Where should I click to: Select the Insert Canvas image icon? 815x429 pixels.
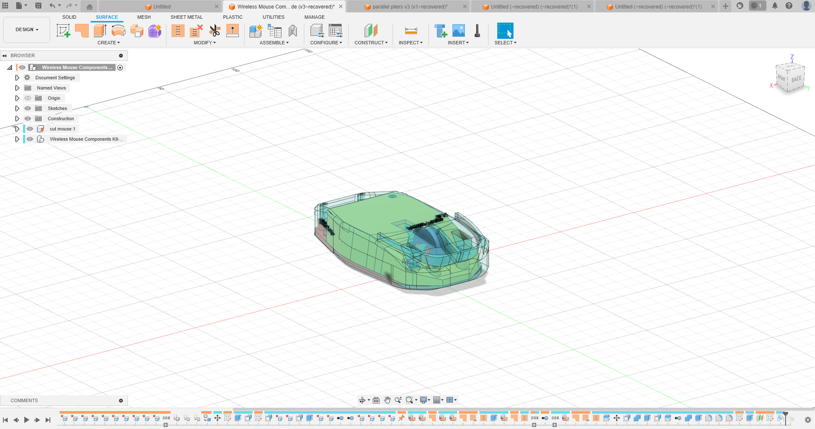(x=458, y=31)
